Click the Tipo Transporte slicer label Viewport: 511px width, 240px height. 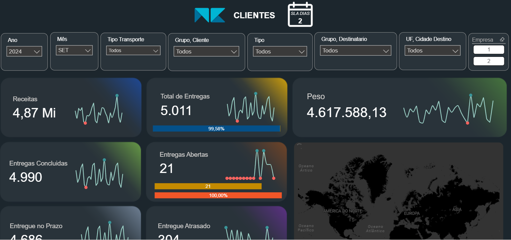tap(126, 40)
